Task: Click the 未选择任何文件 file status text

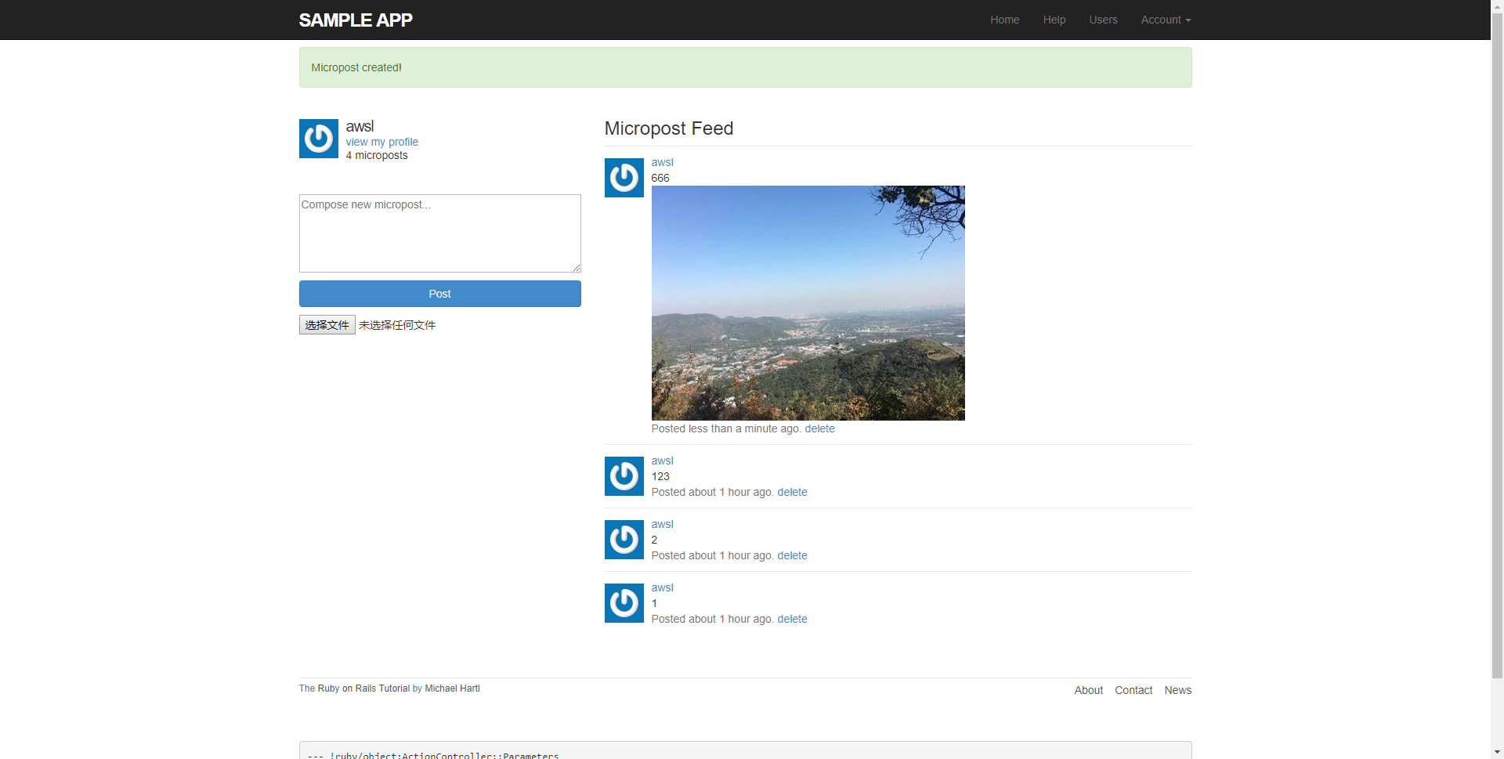Action: [x=397, y=325]
